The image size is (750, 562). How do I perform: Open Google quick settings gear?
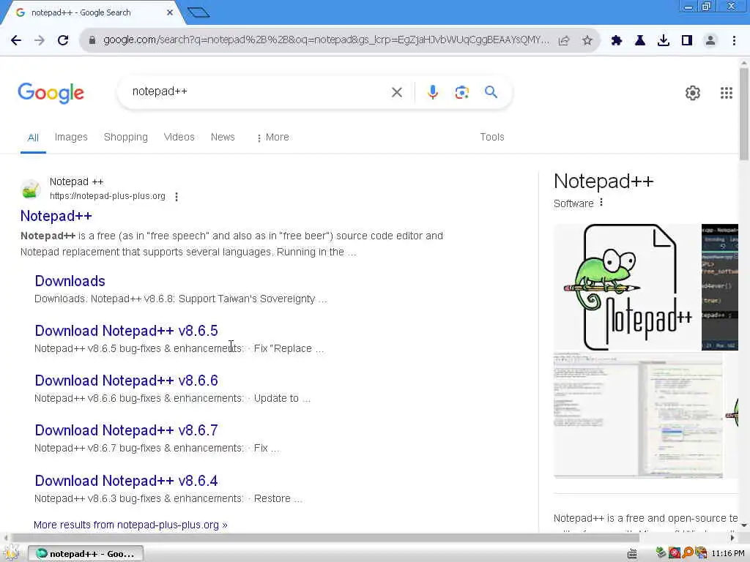coord(692,93)
